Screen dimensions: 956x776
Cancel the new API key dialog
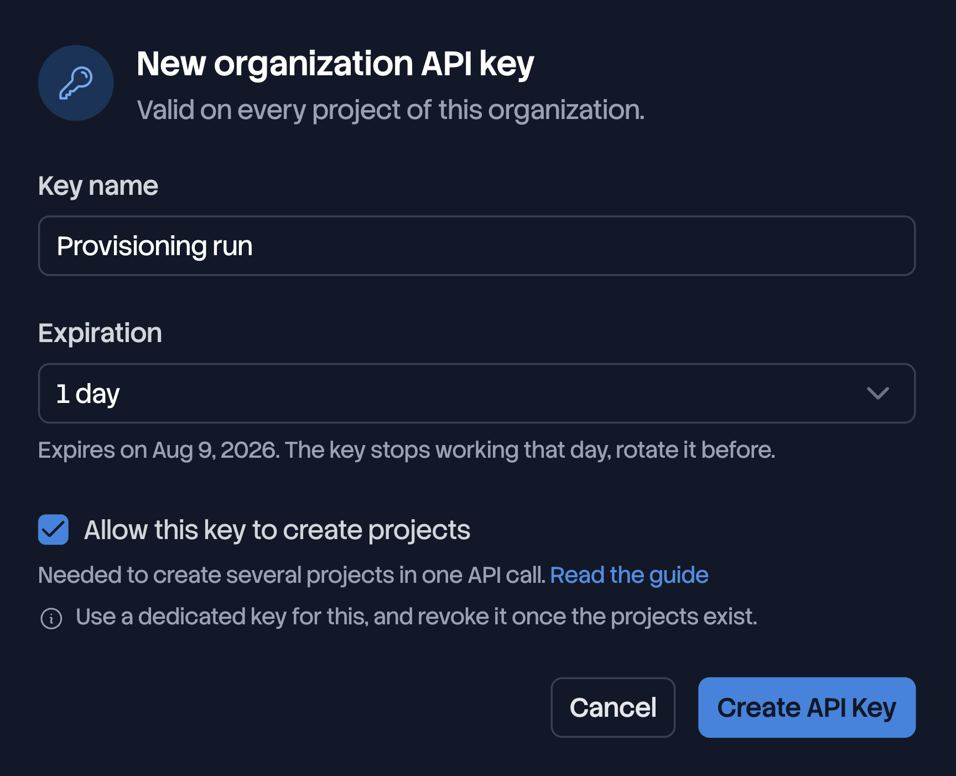pyautogui.click(x=613, y=707)
